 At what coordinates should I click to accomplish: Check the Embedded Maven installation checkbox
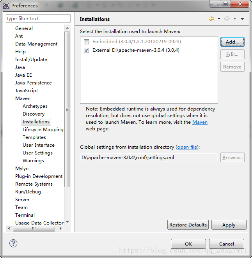click(x=87, y=42)
